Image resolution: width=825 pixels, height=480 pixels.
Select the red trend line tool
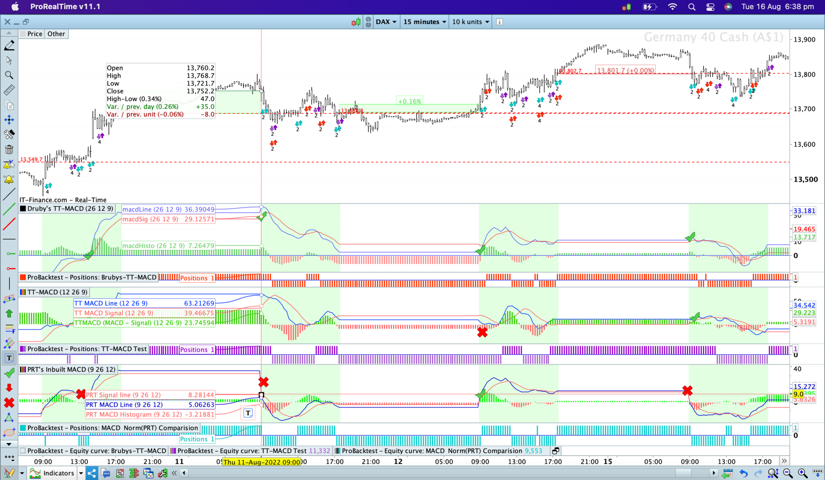(9, 224)
